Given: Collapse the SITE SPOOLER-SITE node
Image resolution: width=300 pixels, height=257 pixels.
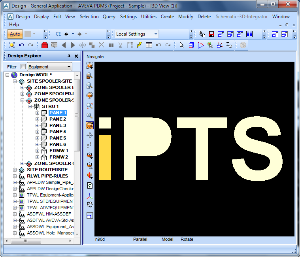Looking at the screenshot, I should pyautogui.click(x=15, y=81).
